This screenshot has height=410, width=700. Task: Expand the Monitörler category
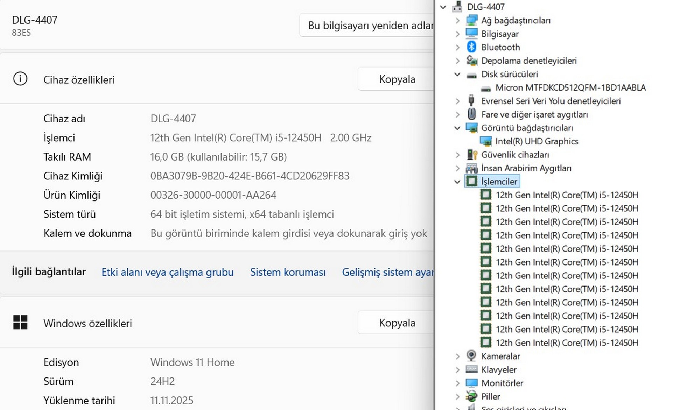pyautogui.click(x=457, y=383)
